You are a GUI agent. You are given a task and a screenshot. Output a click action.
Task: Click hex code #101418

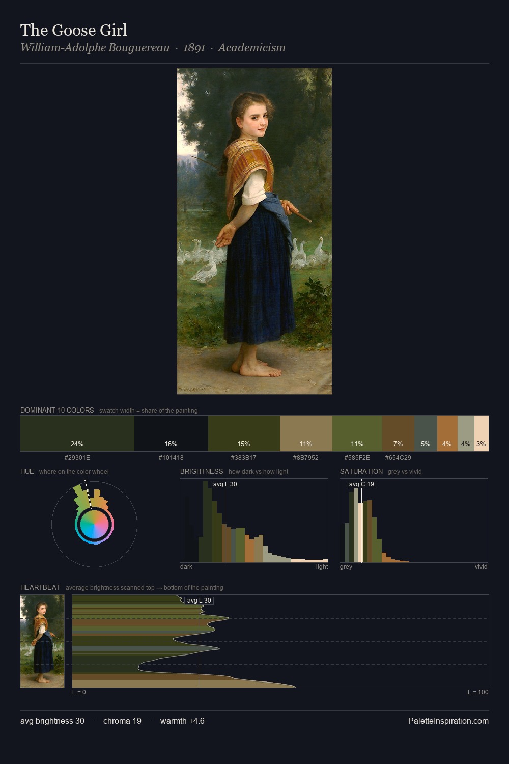pyautogui.click(x=171, y=458)
